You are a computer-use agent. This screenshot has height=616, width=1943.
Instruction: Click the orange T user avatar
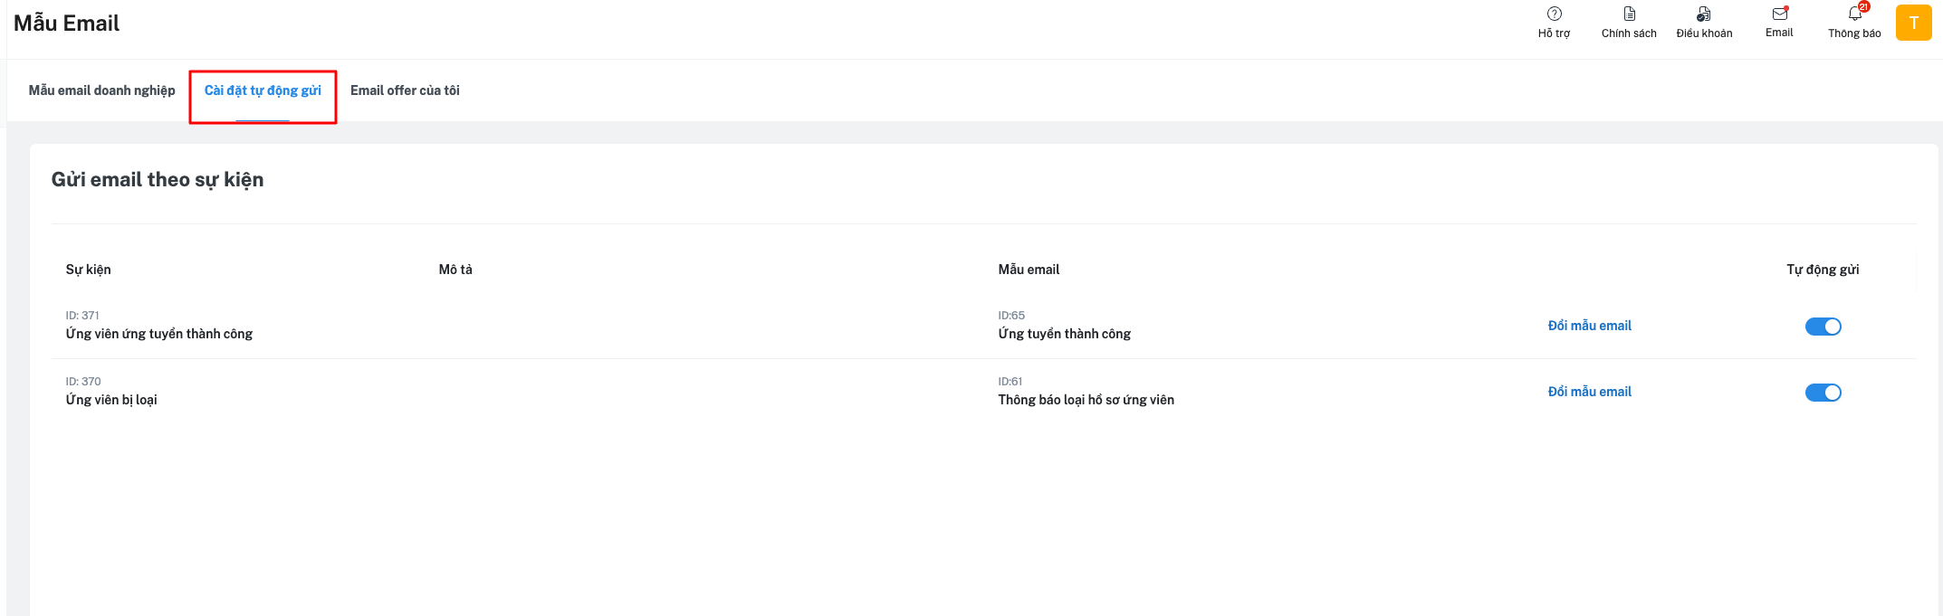[x=1913, y=23]
